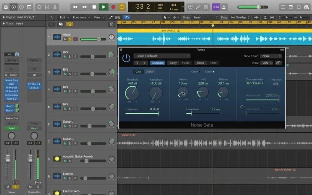Click the Threshold knob
Screen dimensions: 312x195
(x=132, y=93)
